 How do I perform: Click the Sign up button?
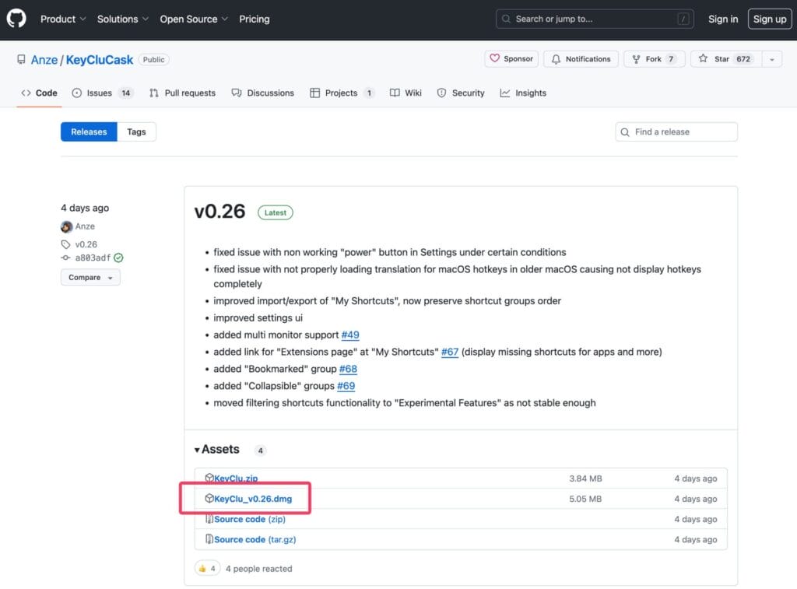(769, 19)
